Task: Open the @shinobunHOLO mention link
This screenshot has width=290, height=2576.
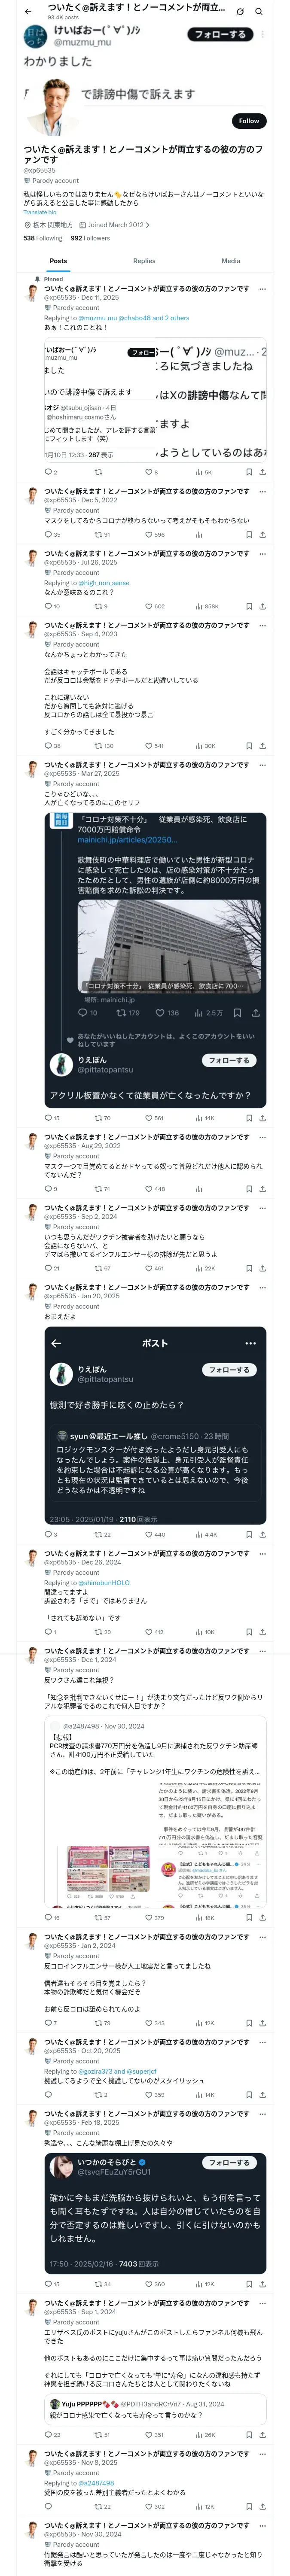Action: (x=104, y=1583)
